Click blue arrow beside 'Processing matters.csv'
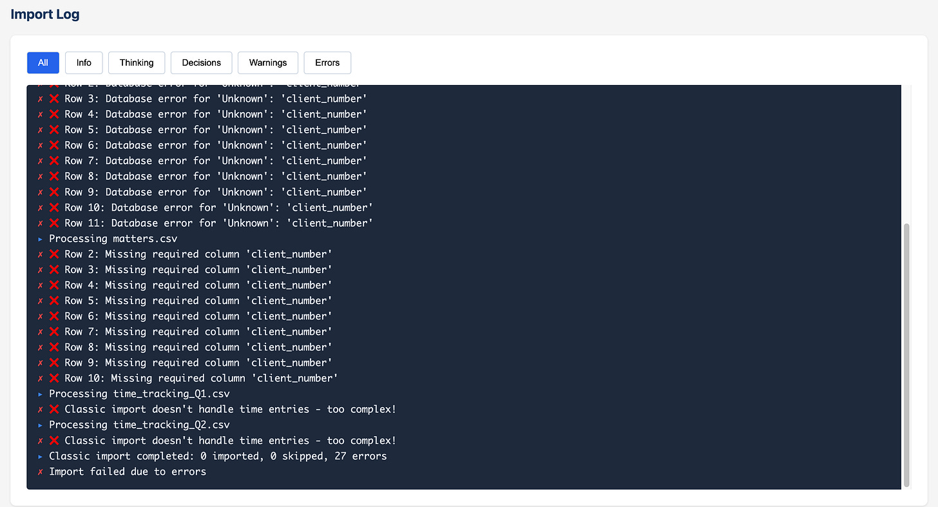Screen dimensions: 938x507 coord(40,238)
